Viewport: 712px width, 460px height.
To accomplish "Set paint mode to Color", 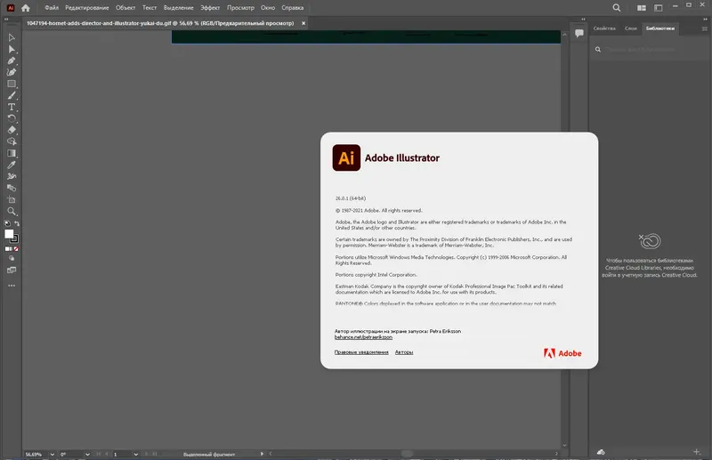I will pos(8,249).
